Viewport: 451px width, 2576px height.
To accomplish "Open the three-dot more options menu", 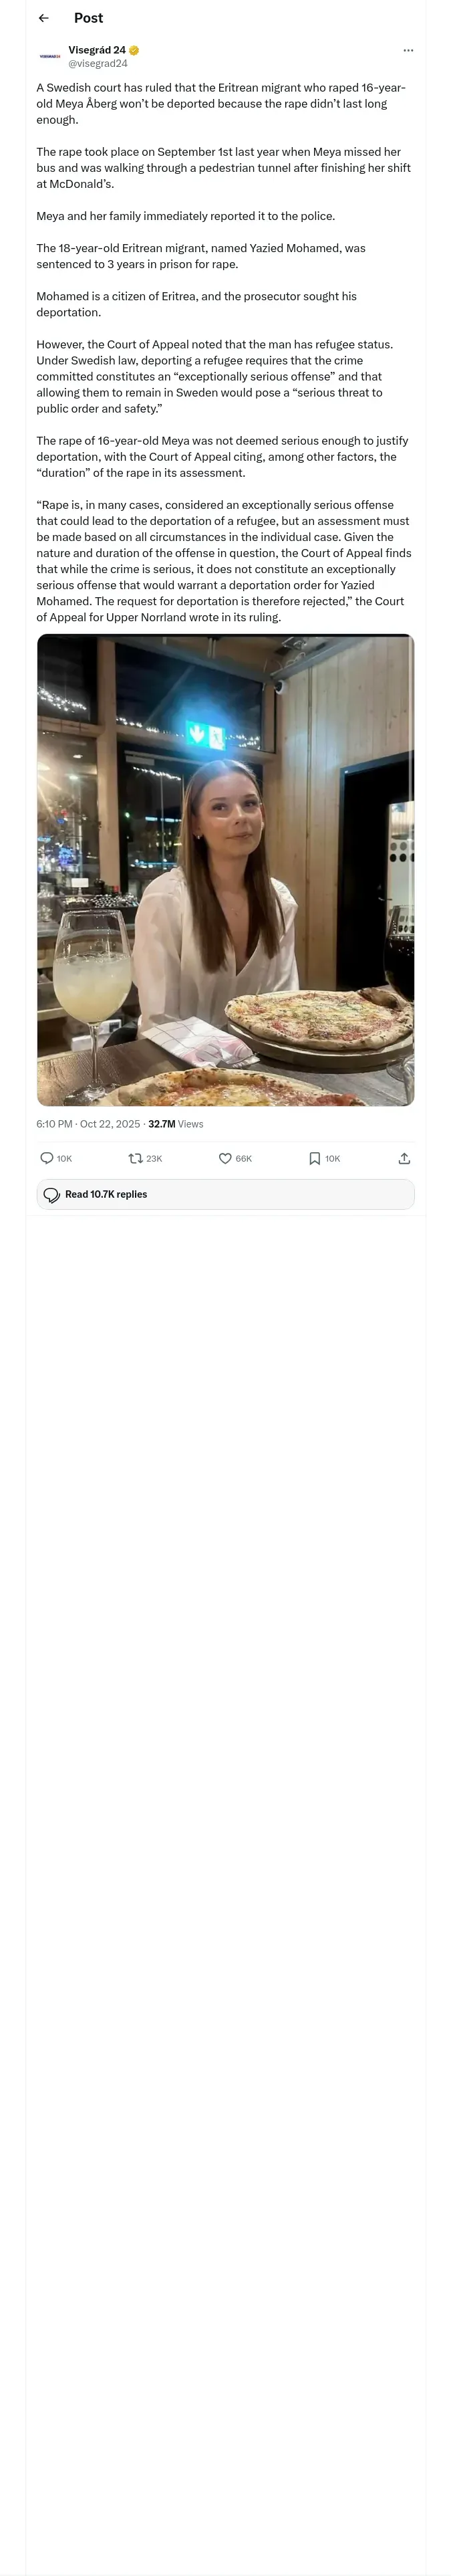I will pos(407,50).
